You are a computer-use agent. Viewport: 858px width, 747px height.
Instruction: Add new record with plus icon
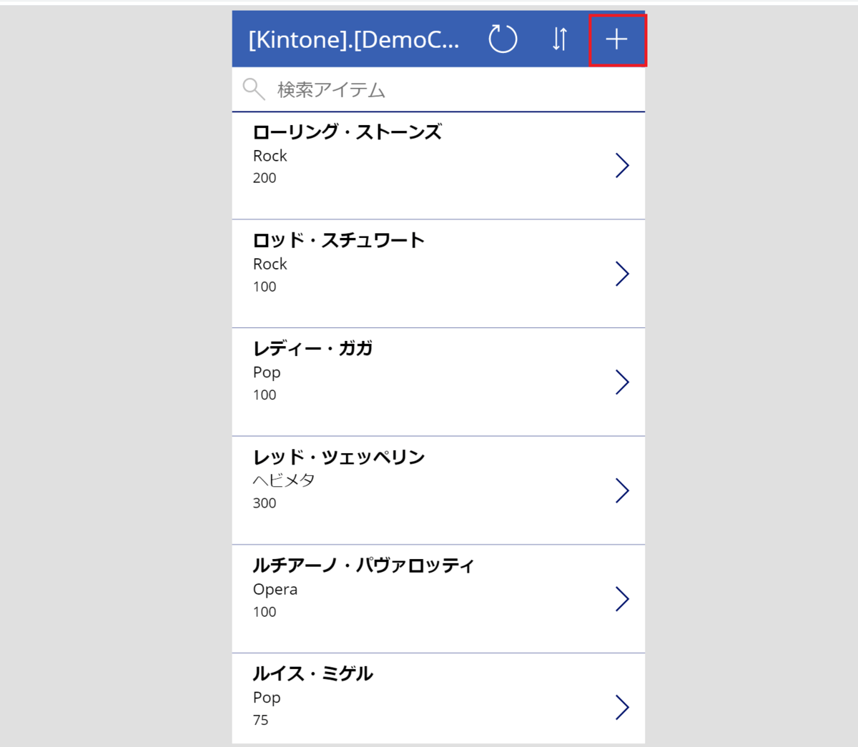pyautogui.click(x=616, y=39)
